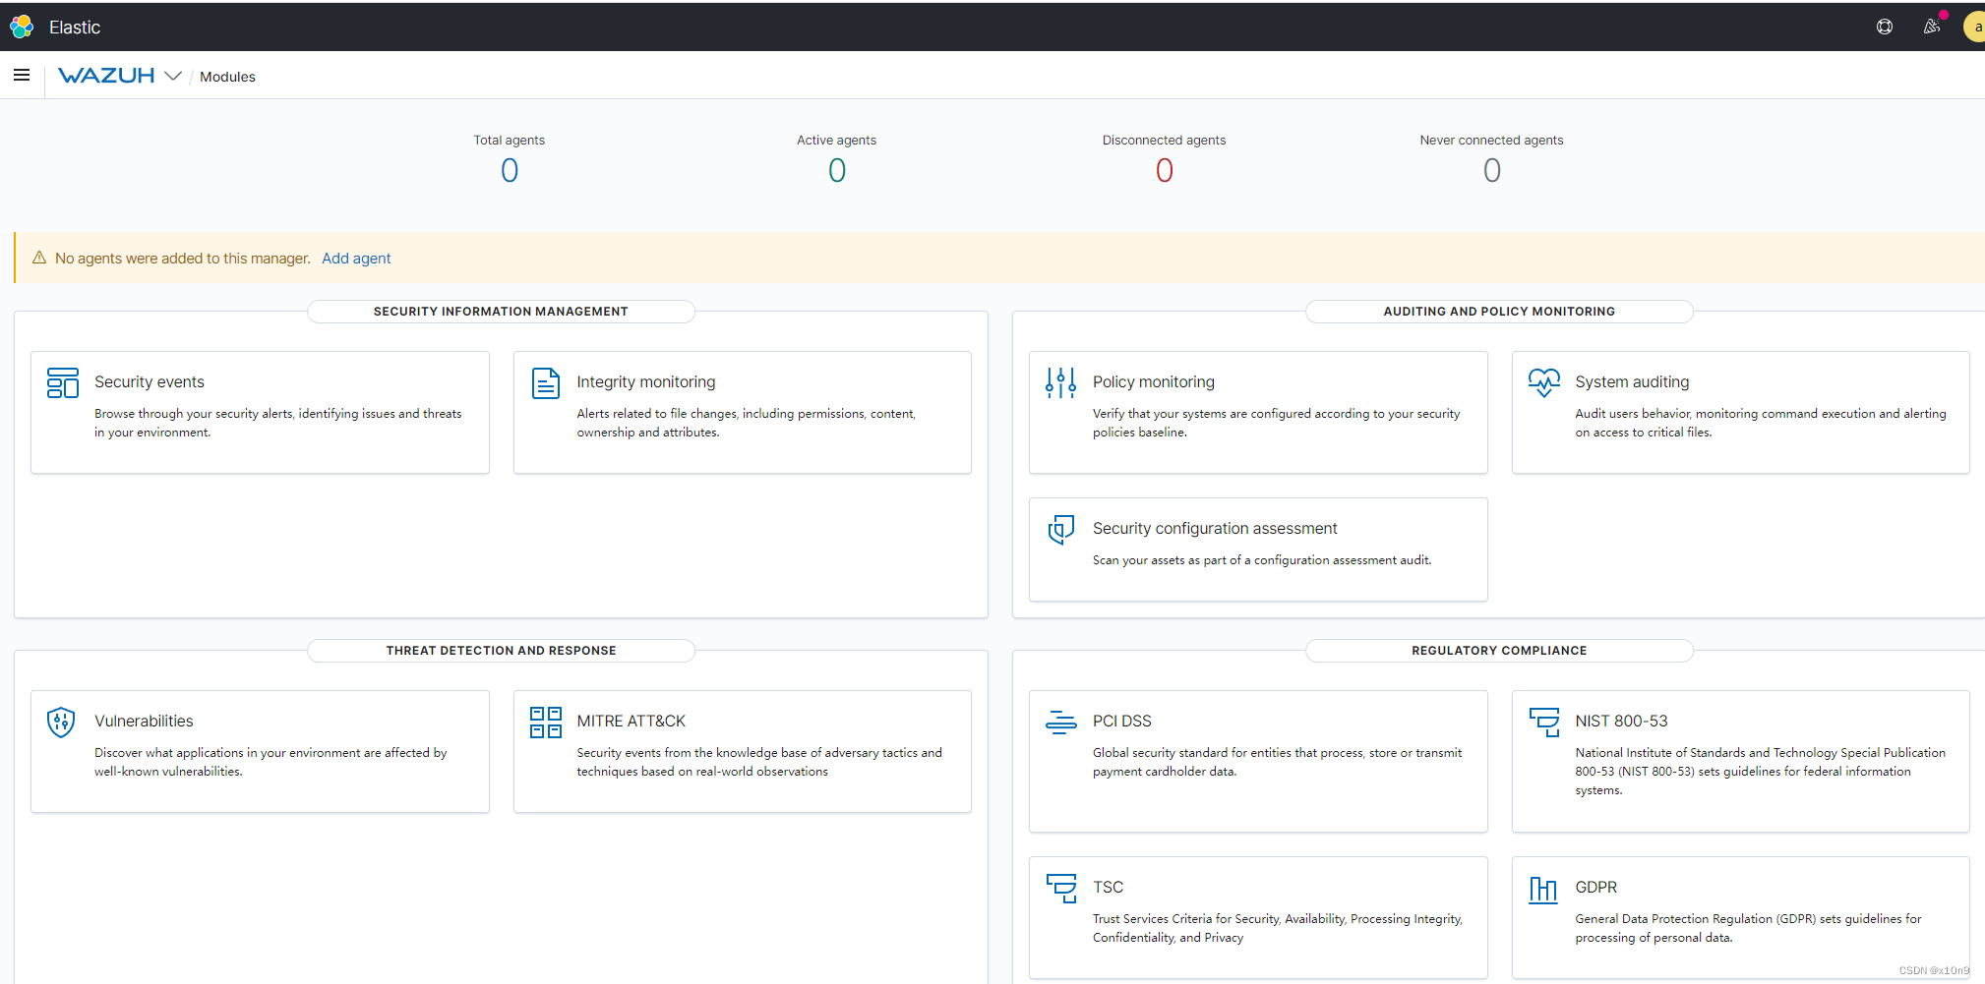Click the Active agents count
The image size is (1985, 984).
837,171
